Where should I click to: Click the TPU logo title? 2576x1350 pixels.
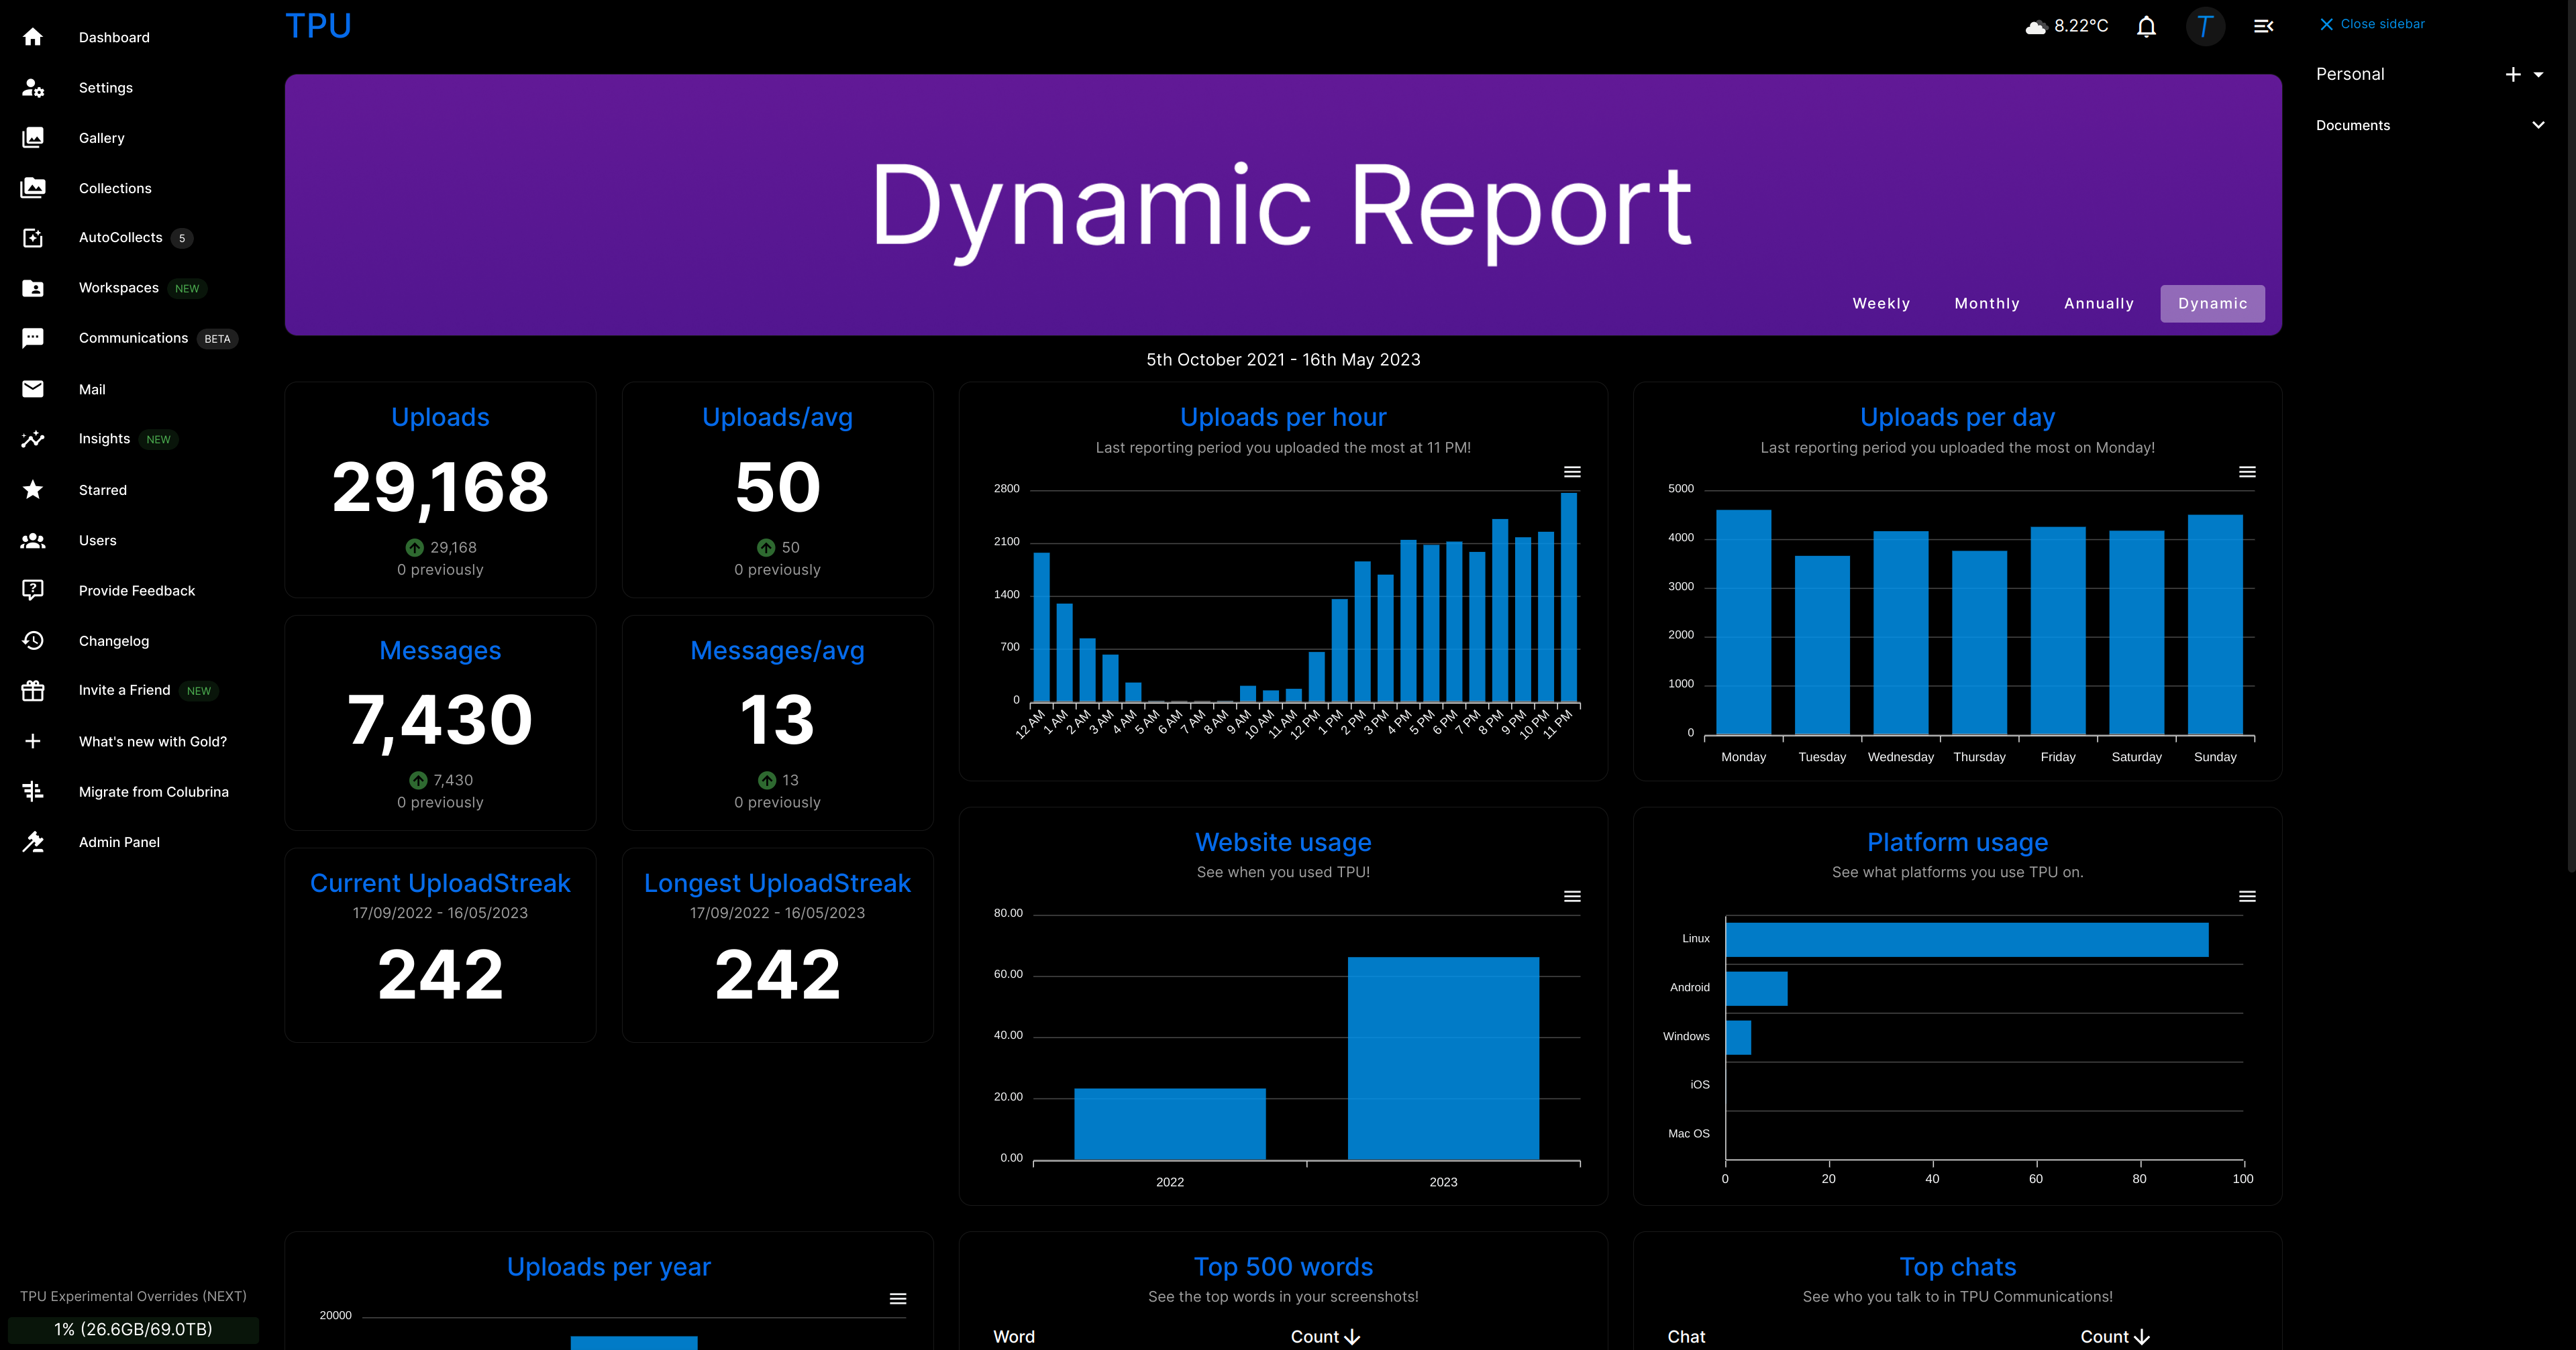pos(318,26)
